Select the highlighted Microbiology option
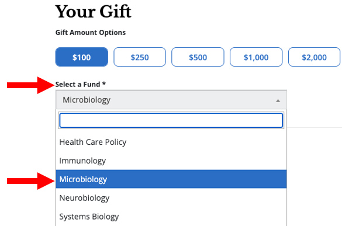This screenshot has height=226, width=342. [171, 179]
